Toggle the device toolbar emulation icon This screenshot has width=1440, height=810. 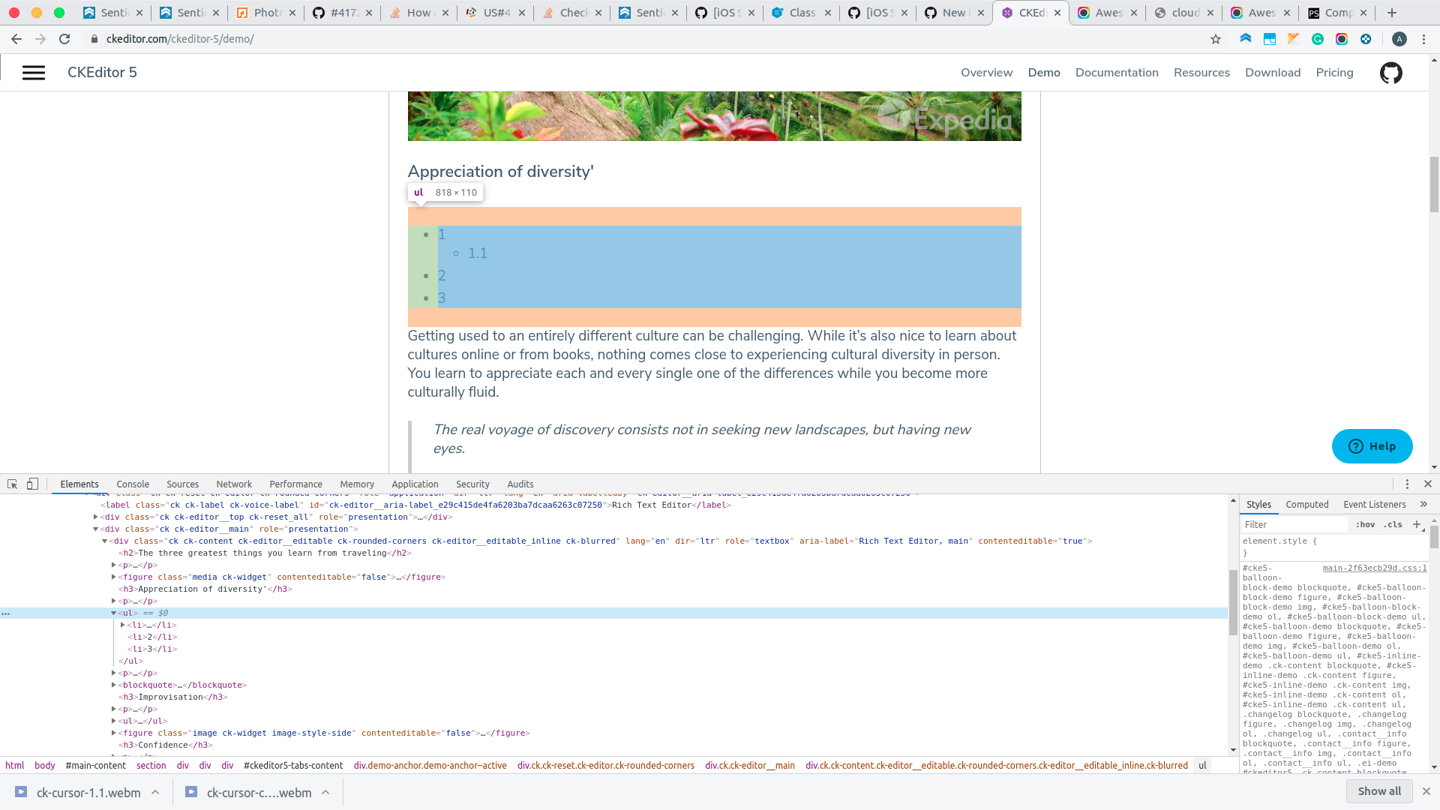(x=32, y=484)
